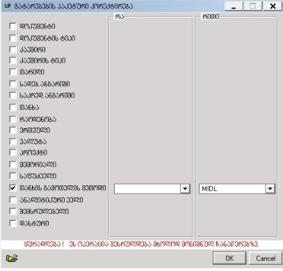Screen dimensions: 283x271
Task: Open the MIDL dropdown arrow
Action: [270, 189]
